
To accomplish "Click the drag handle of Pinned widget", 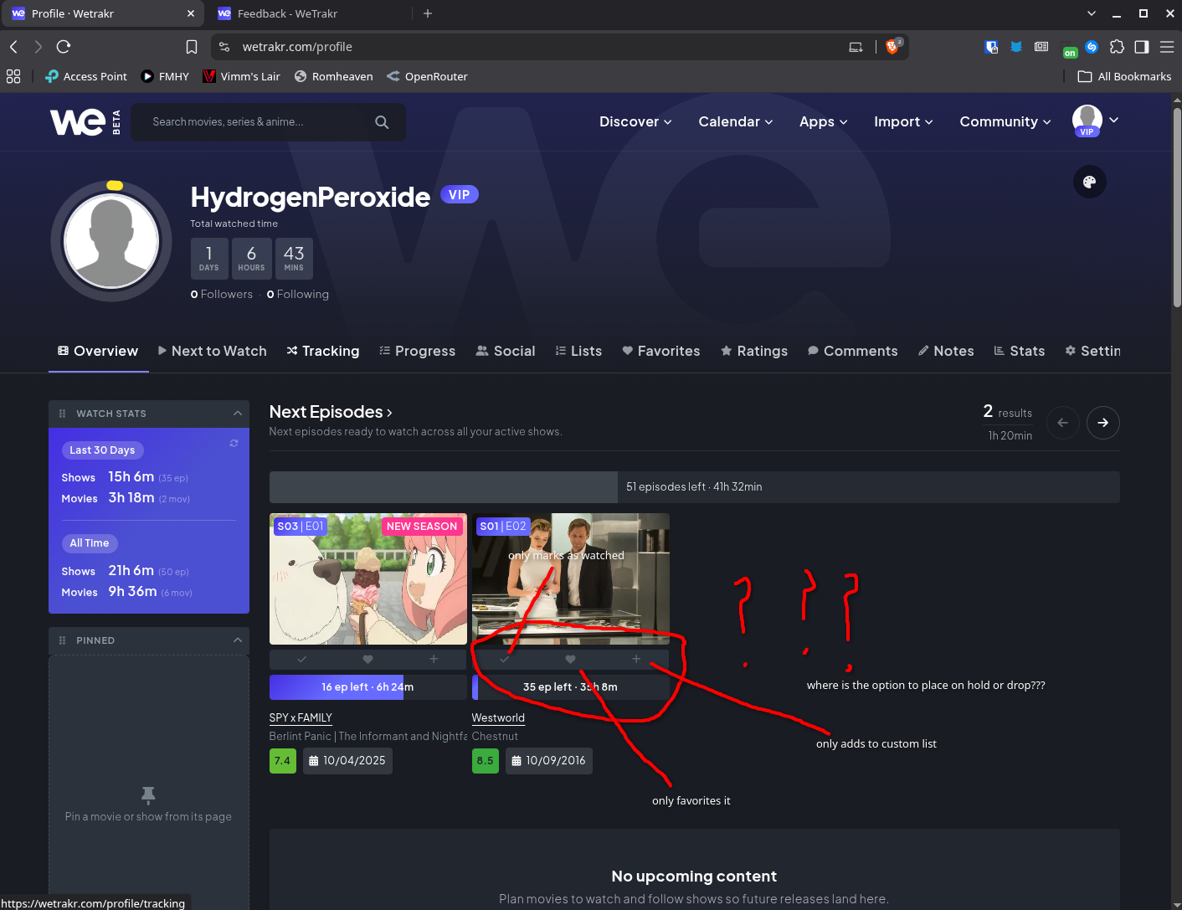I will coord(62,640).
